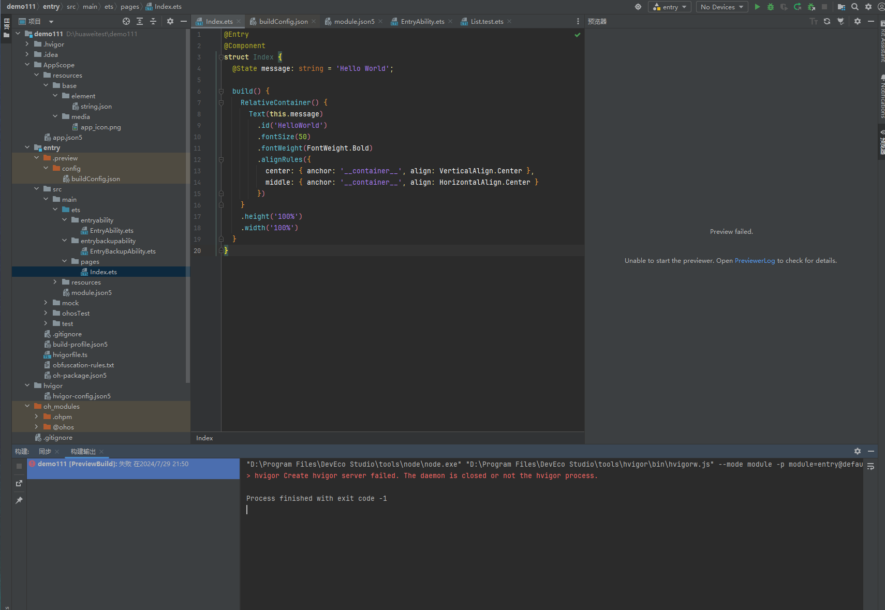The width and height of the screenshot is (885, 610).
Task: Hide the project tool window
Action: point(184,21)
